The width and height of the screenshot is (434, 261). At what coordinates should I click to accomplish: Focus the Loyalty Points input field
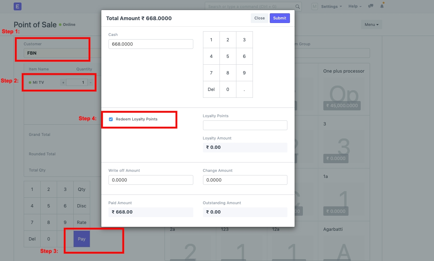[x=245, y=125]
